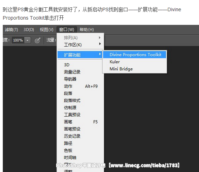Image resolution: width=199 pixels, height=172 pixels.
Task: Click the 窗口(W) menu
Action: pos(67,29)
